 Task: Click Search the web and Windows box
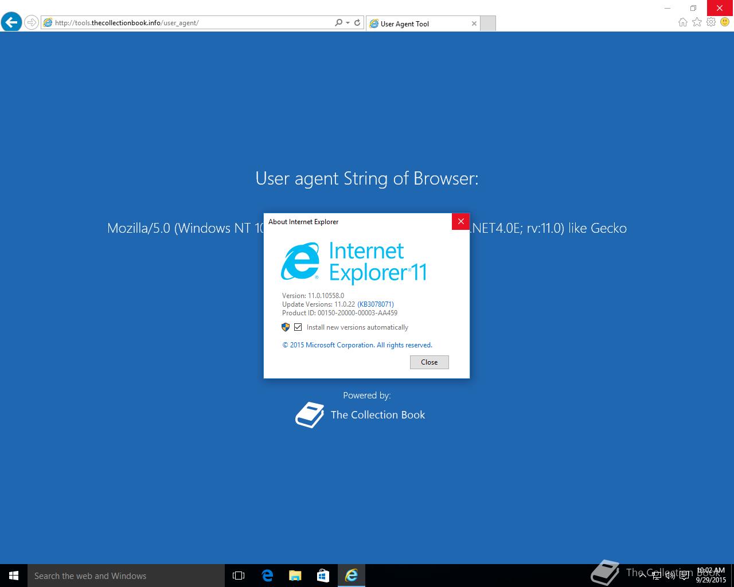coord(126,576)
